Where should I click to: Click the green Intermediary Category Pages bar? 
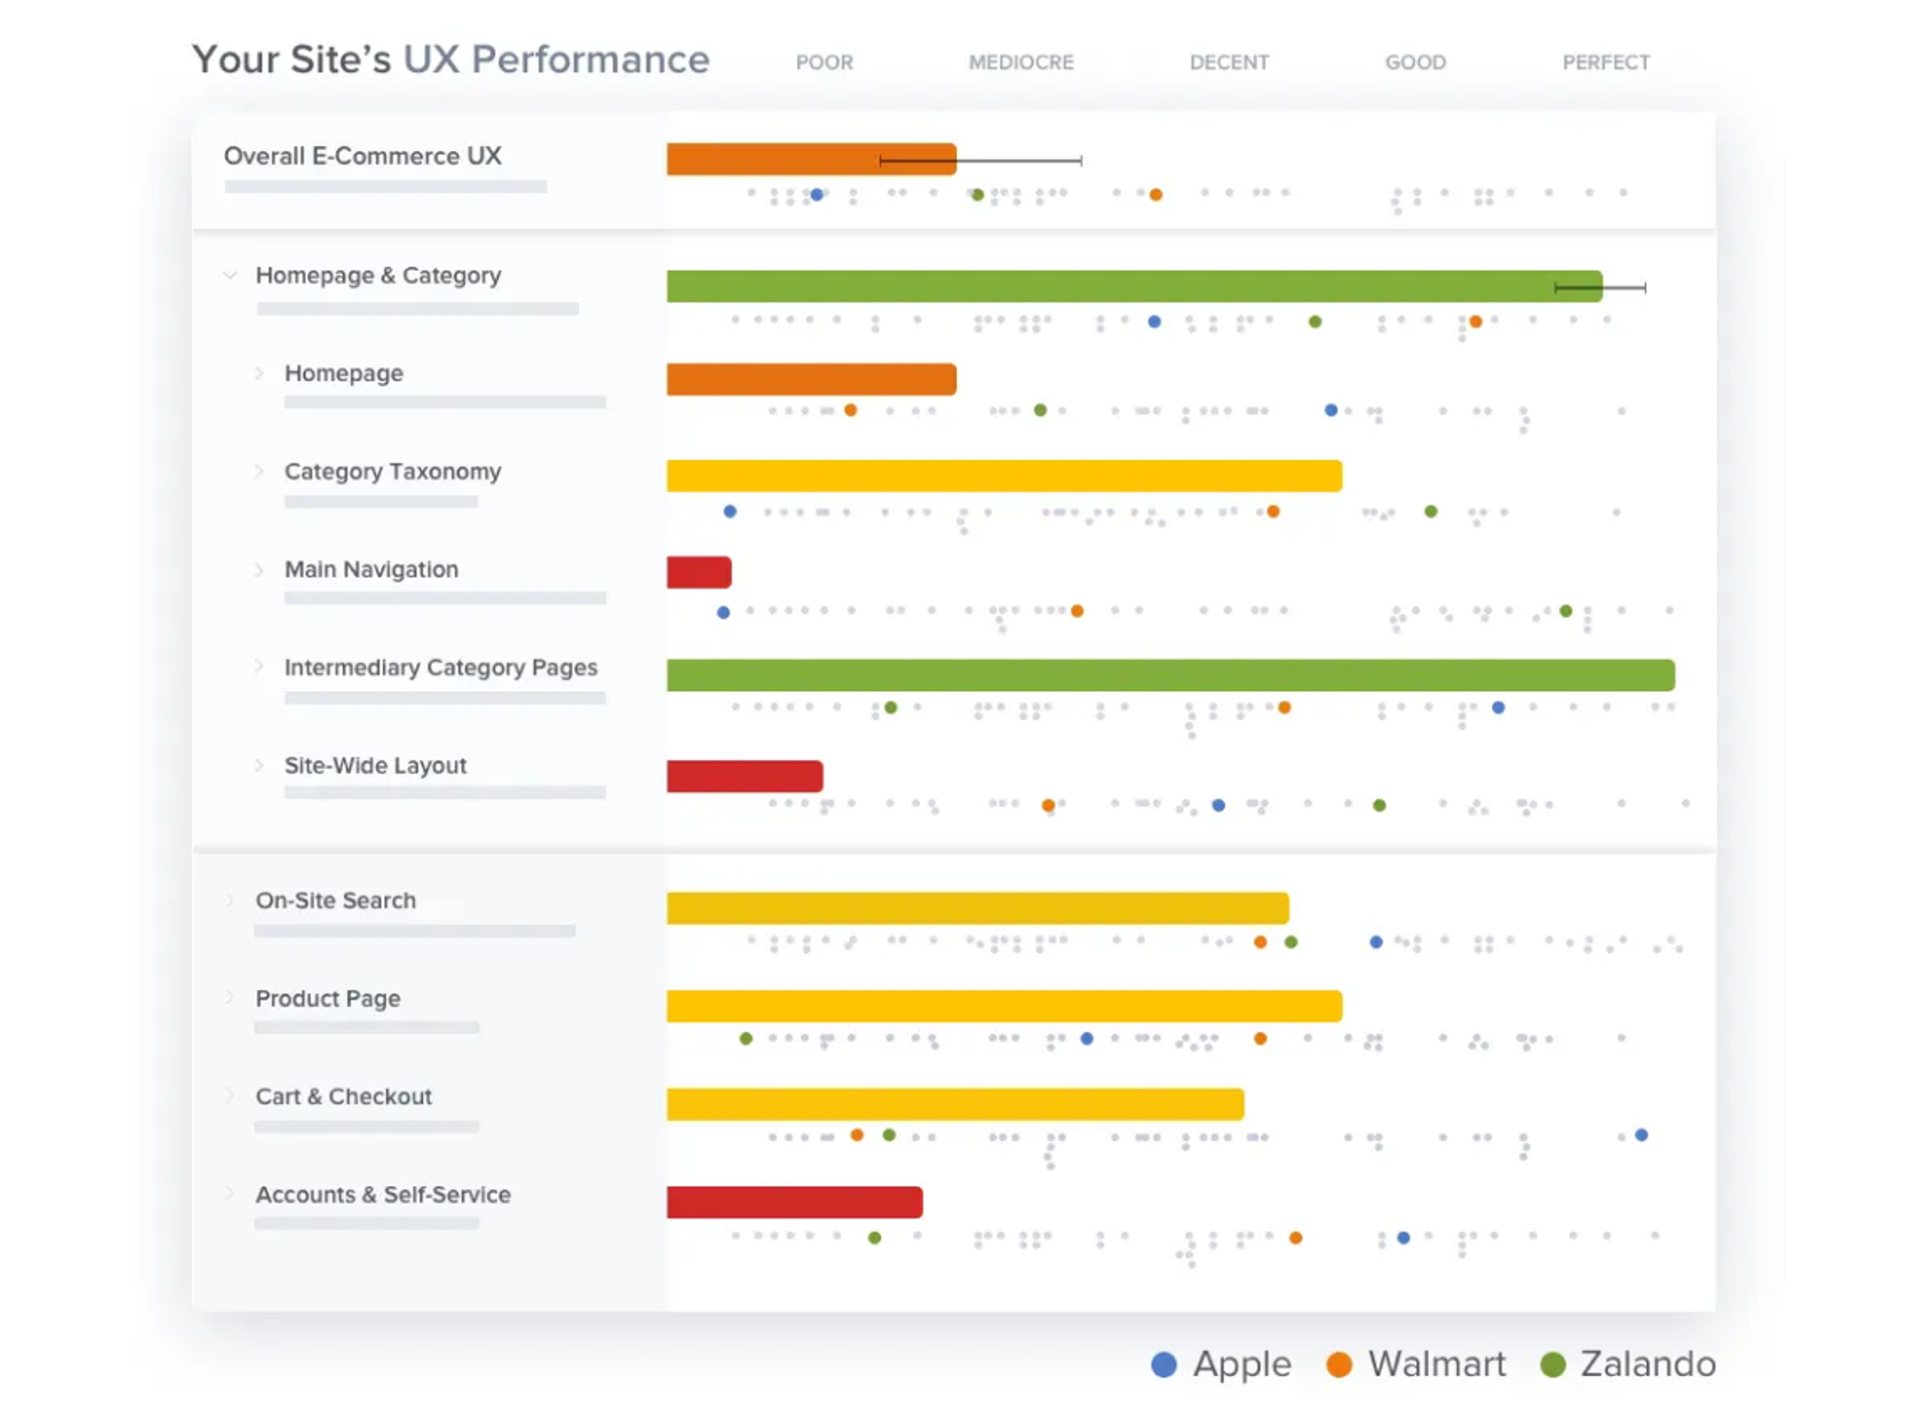pos(1170,675)
